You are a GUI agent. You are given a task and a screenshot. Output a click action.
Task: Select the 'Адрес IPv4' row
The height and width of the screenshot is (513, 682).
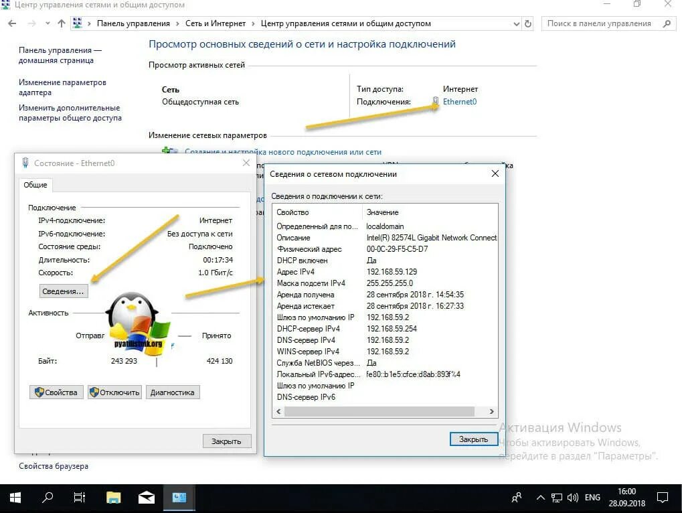point(385,271)
